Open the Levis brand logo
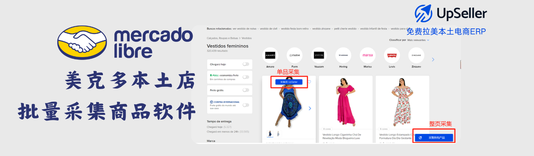 tap(392, 55)
